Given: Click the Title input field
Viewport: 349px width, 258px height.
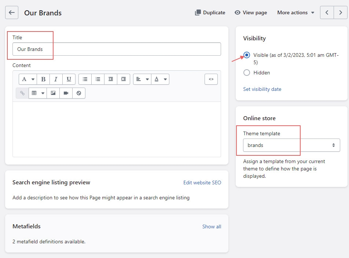Looking at the screenshot, I should point(117,49).
